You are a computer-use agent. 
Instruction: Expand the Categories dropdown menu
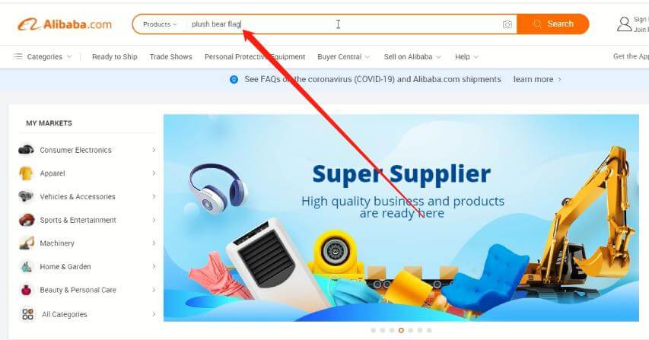(x=43, y=56)
